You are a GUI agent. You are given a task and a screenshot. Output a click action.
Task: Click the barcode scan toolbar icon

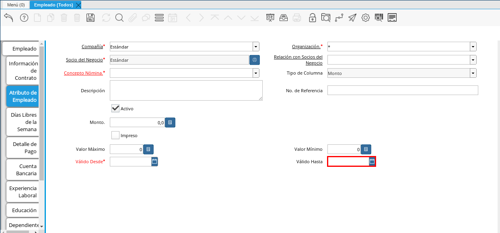point(379,18)
